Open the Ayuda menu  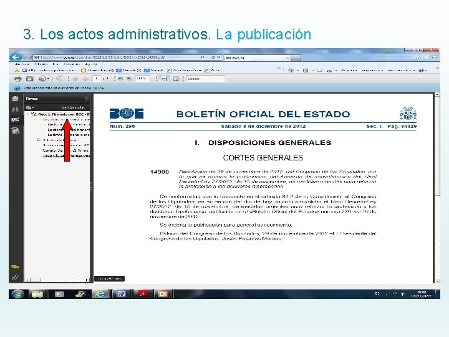[91, 64]
